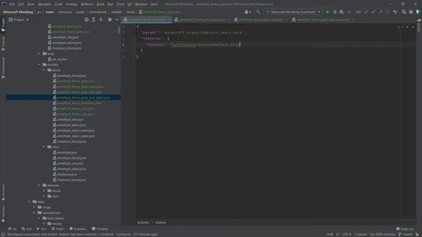Image resolution: width=422 pixels, height=237 pixels.
Task: Click the Stop process square icon
Action: [349, 12]
